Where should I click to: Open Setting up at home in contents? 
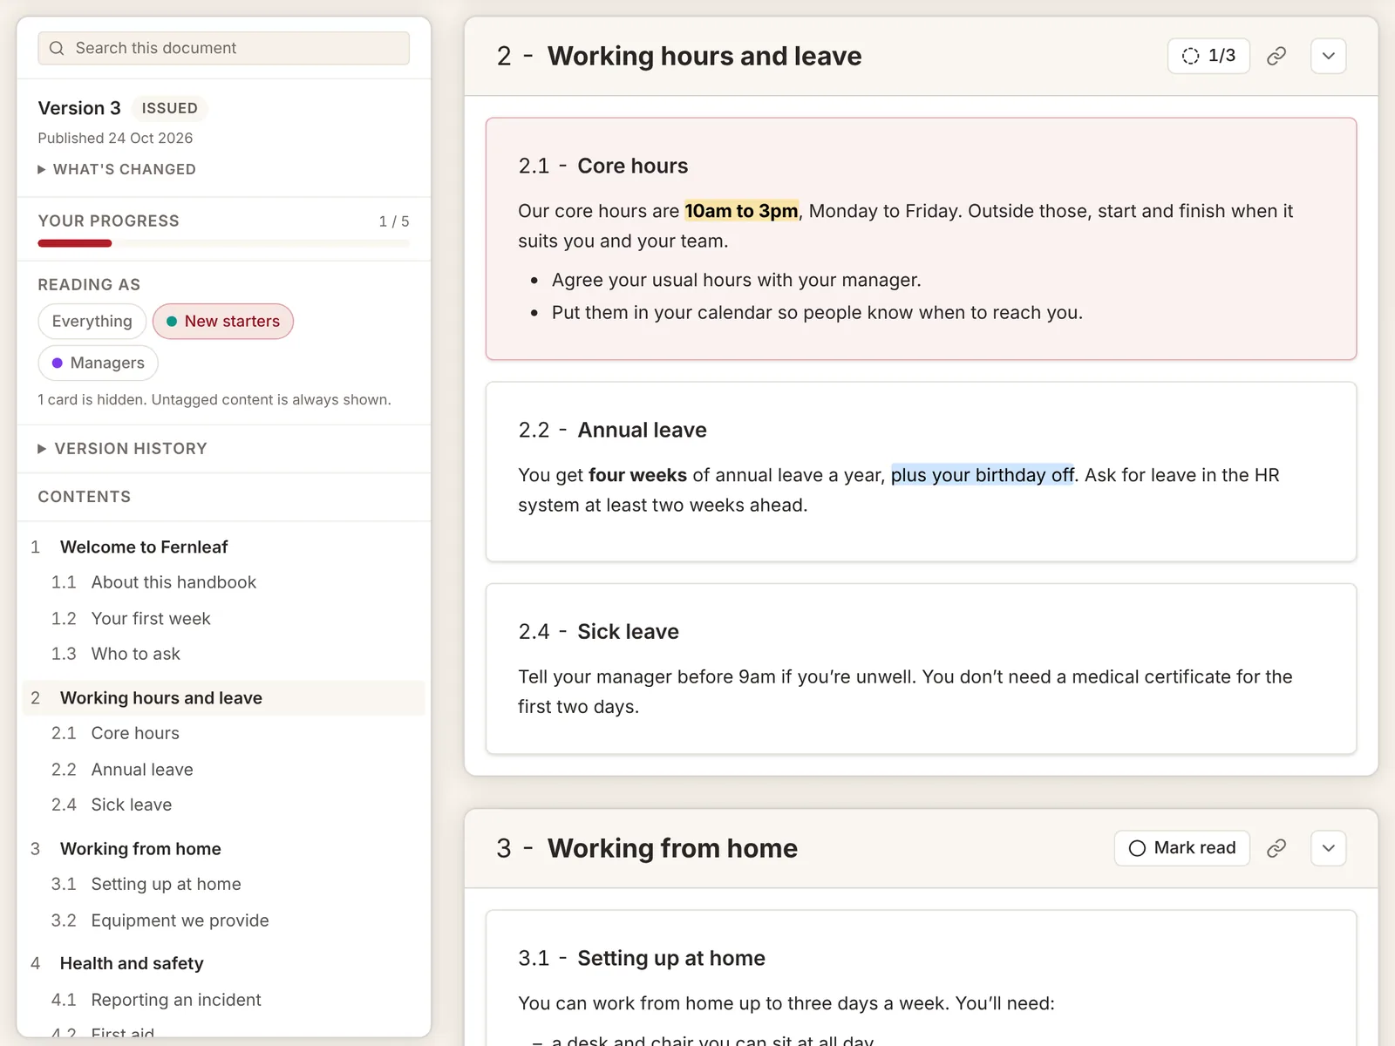tap(223, 884)
